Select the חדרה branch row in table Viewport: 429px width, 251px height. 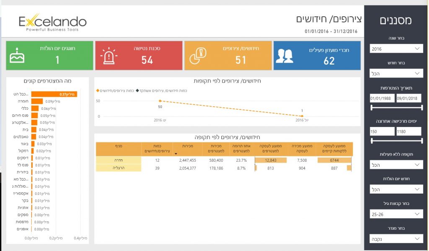[x=119, y=160]
